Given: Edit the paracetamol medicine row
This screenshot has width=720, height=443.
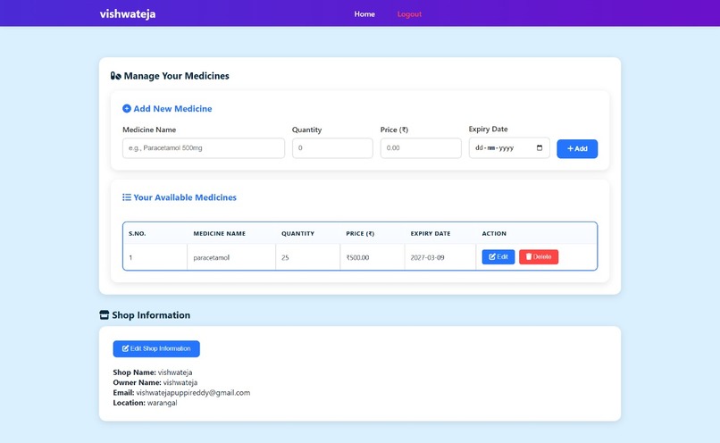Looking at the screenshot, I should click(x=498, y=256).
